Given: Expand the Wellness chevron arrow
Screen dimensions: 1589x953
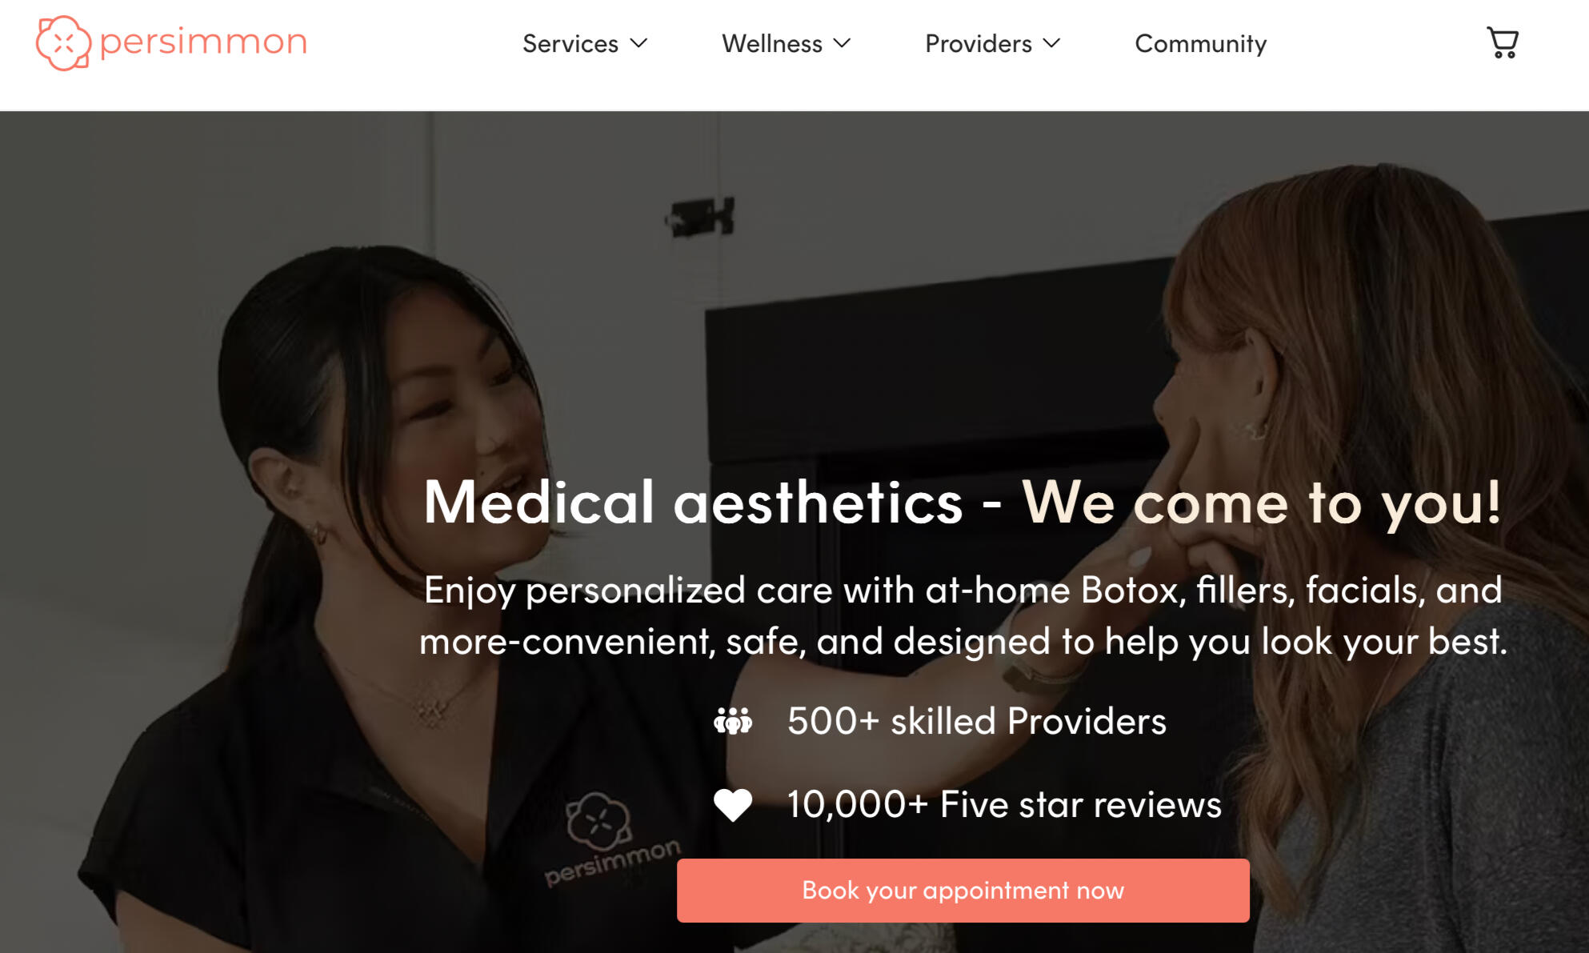Looking at the screenshot, I should click(x=842, y=43).
